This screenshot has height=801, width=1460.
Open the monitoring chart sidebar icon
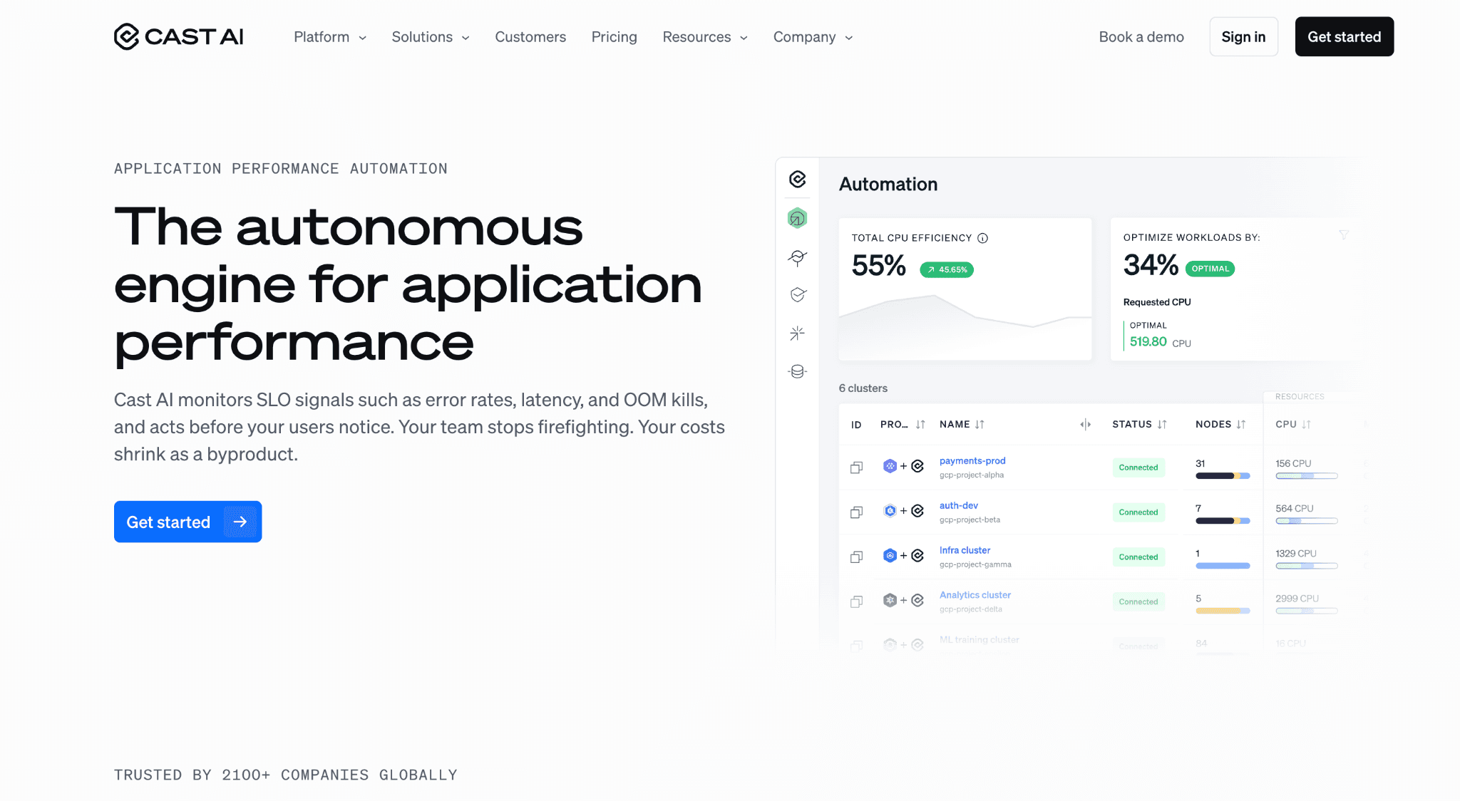[798, 257]
